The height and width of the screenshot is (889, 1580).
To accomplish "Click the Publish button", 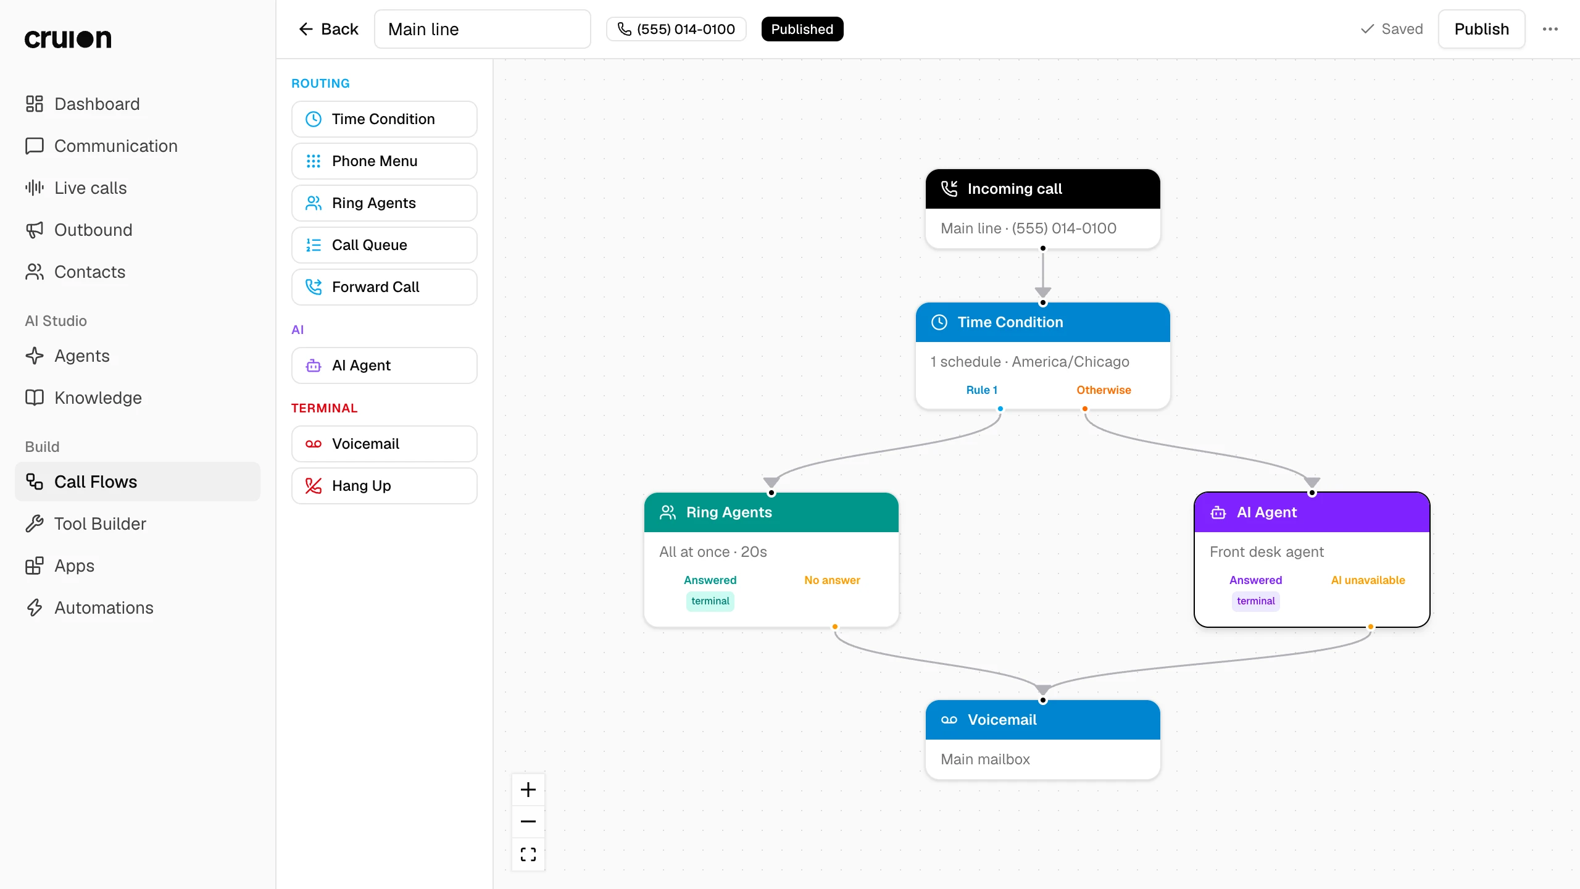I will point(1481,29).
